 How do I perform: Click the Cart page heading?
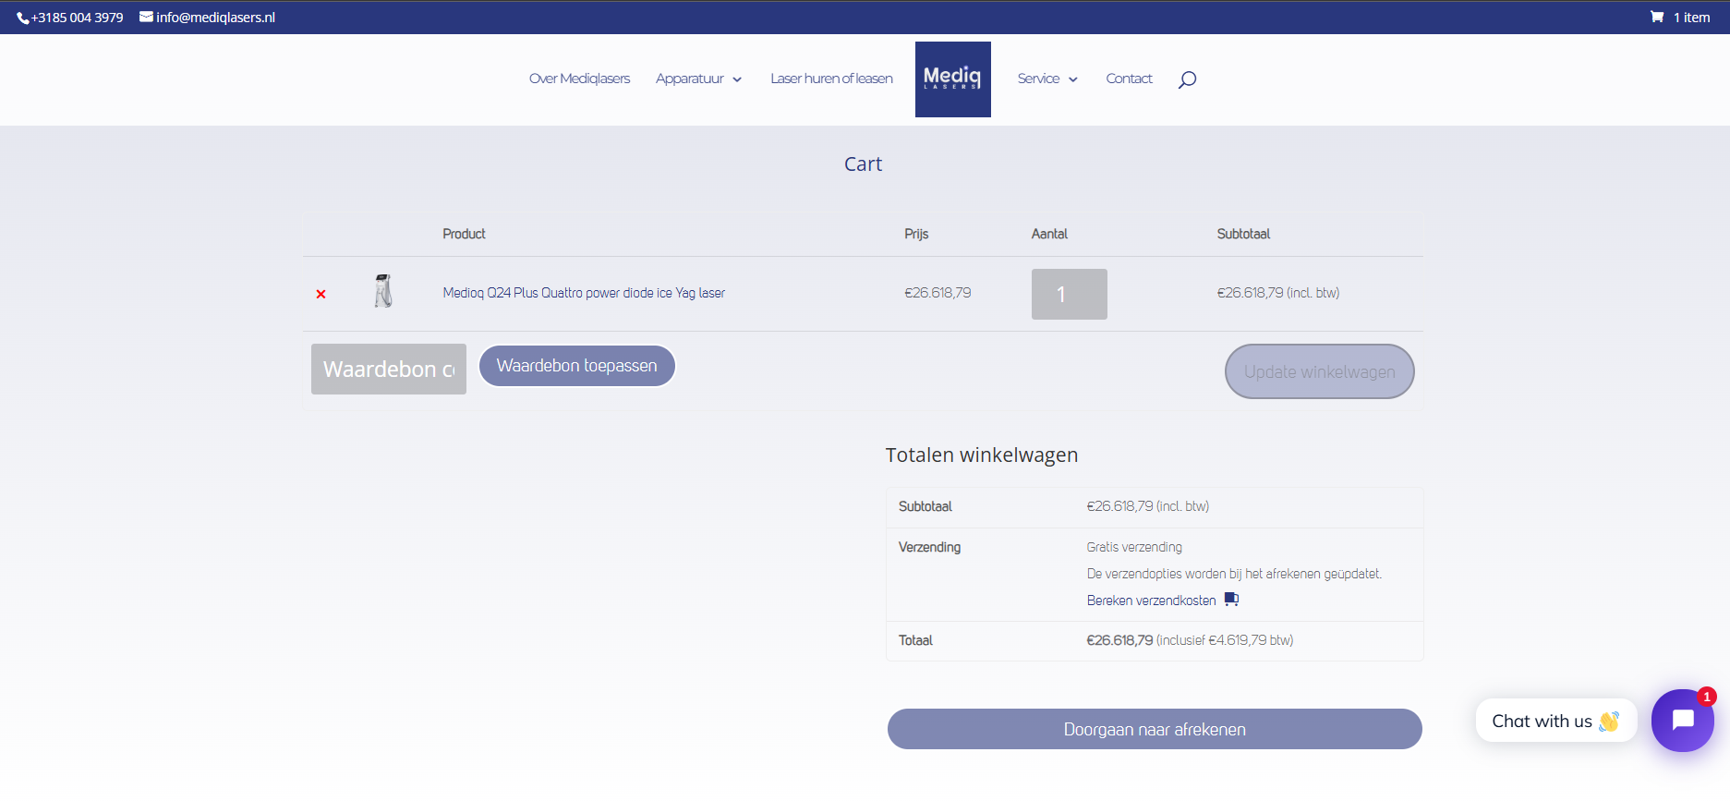pyautogui.click(x=864, y=164)
